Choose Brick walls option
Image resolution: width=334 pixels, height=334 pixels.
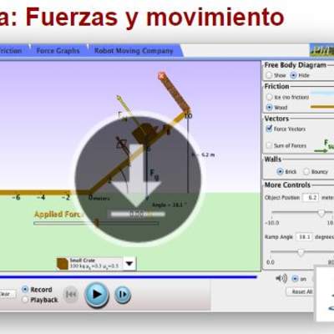pyautogui.click(x=280, y=171)
